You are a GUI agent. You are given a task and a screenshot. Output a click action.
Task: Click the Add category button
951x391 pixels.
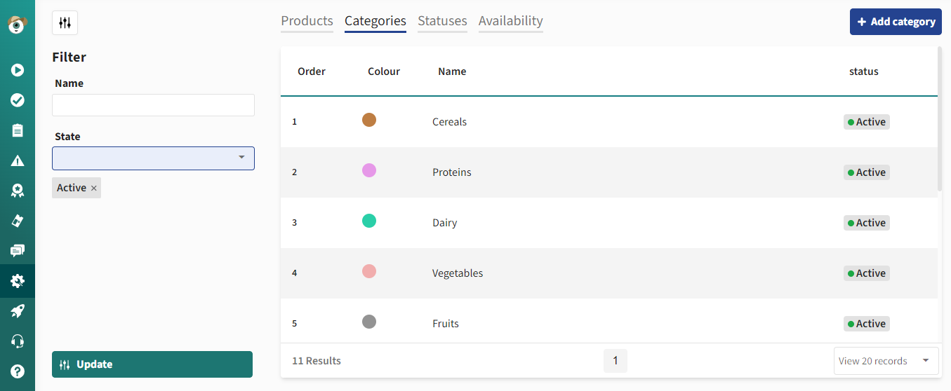coord(896,22)
